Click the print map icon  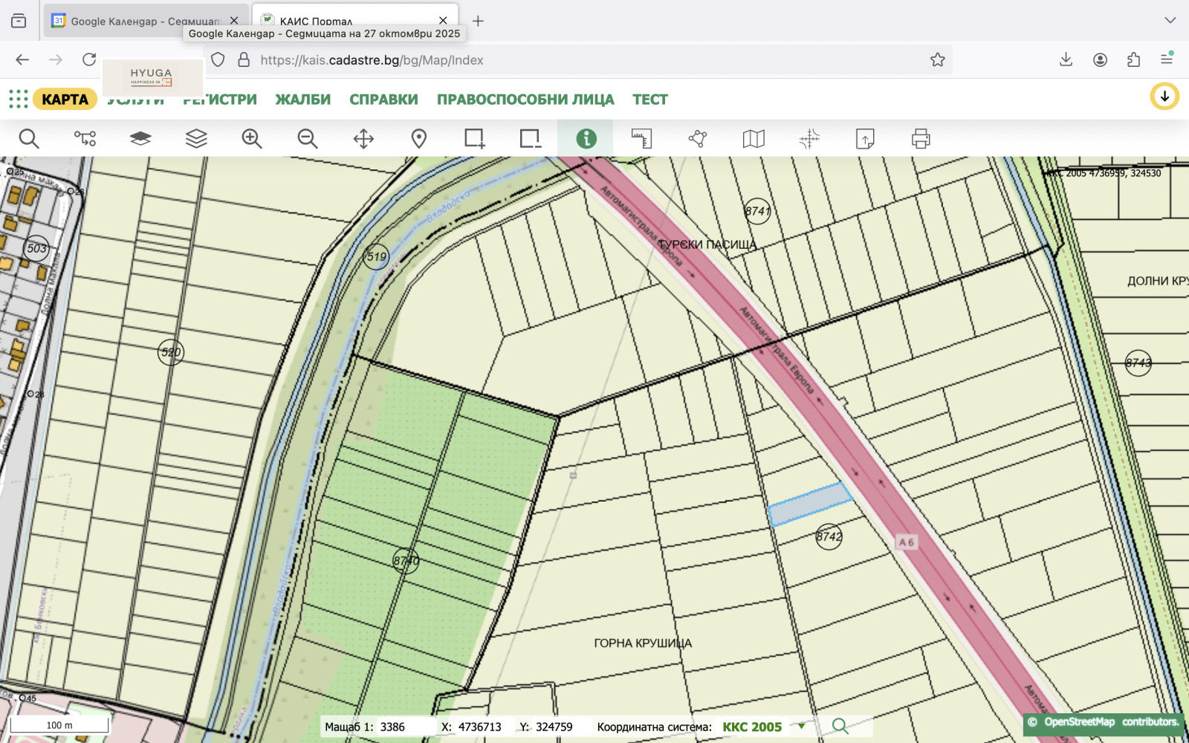[921, 139]
